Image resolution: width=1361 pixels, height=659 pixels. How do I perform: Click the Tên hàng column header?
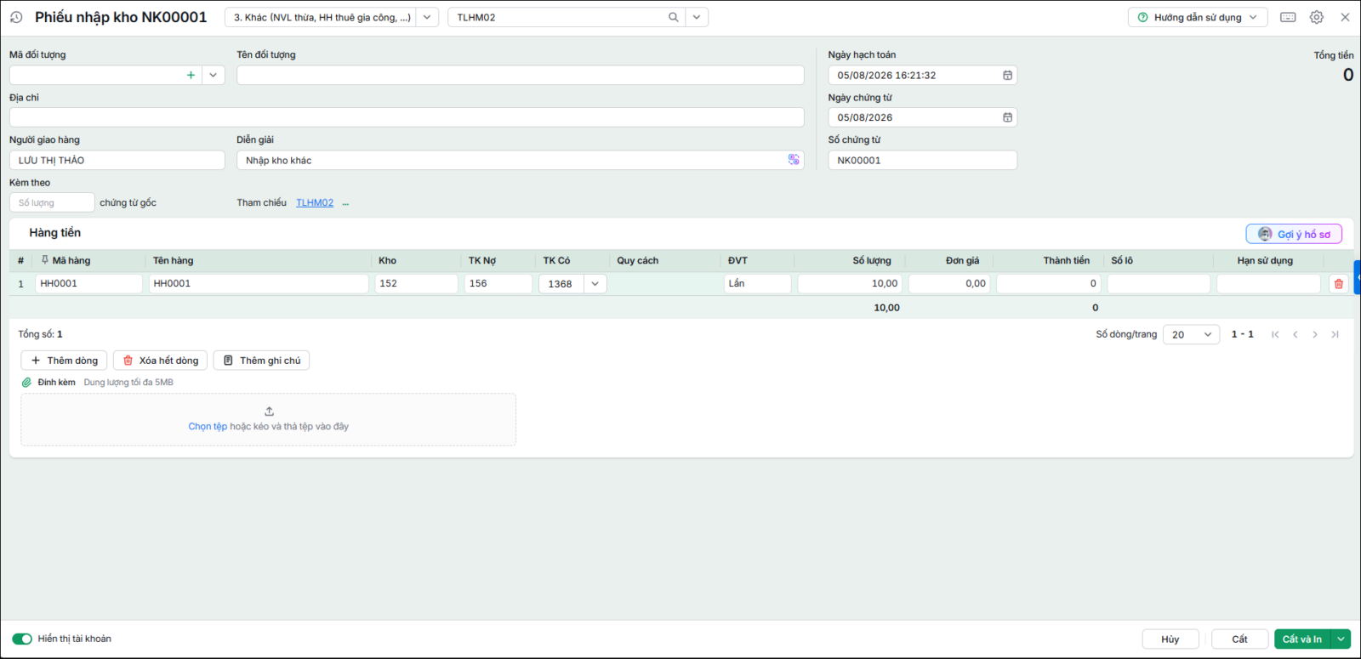point(174,260)
